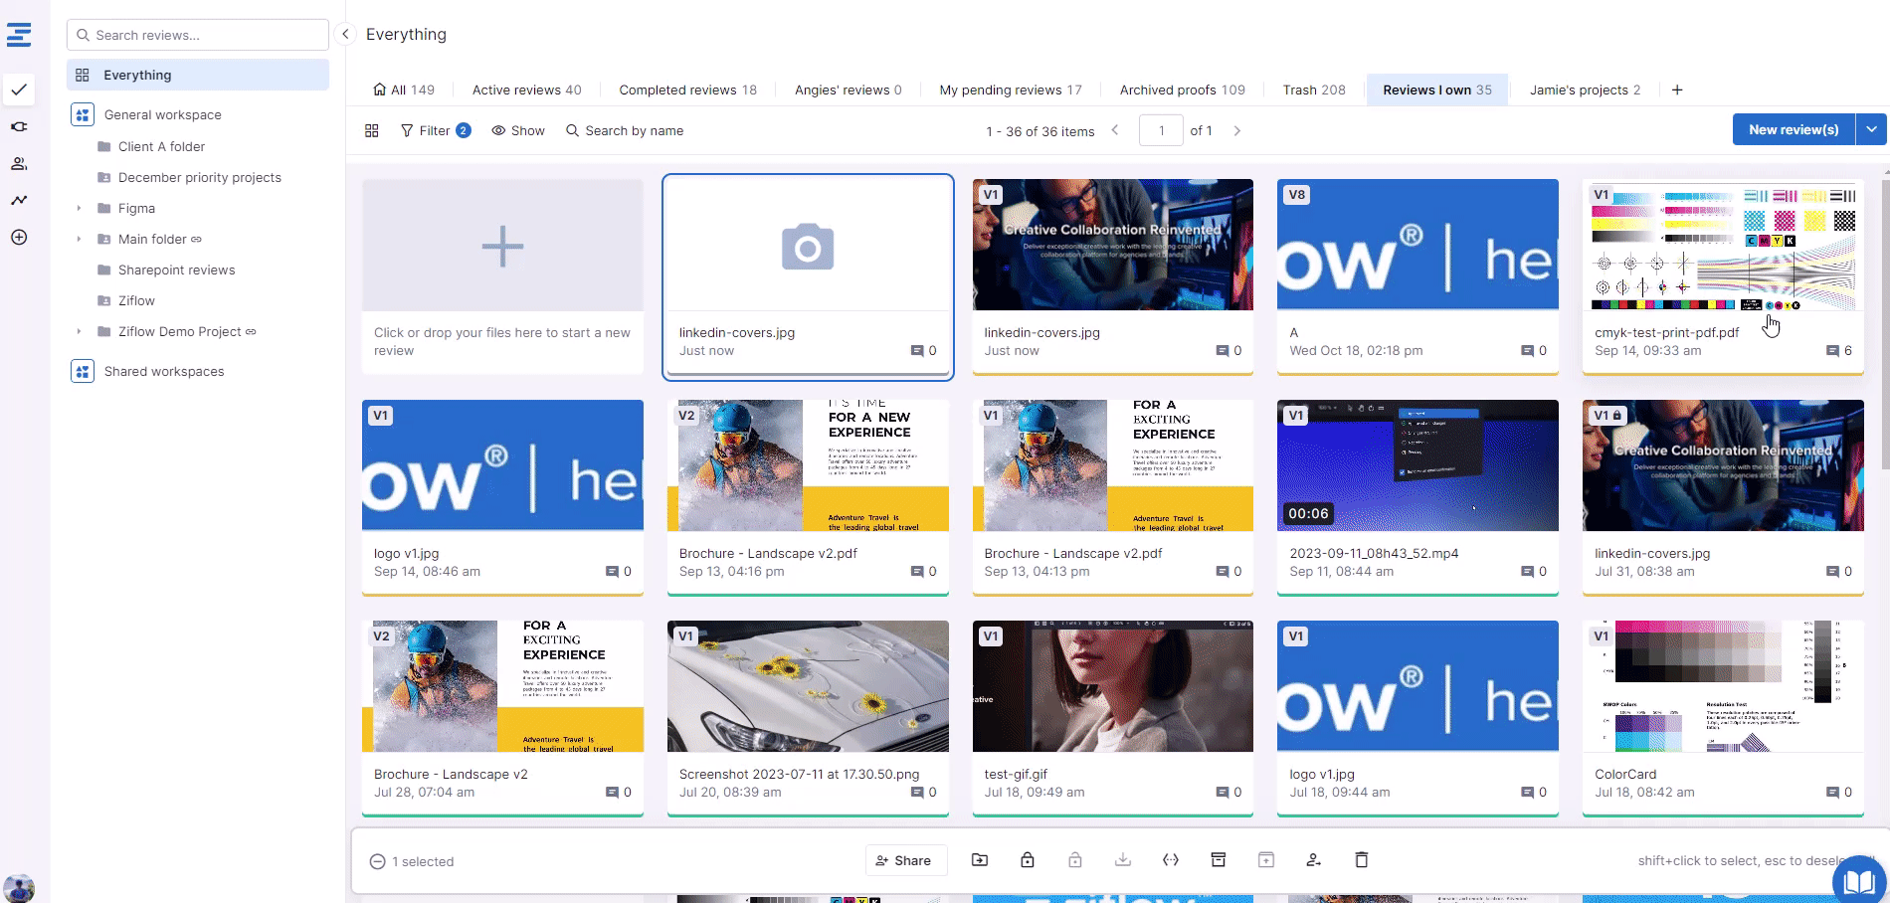Deselect all using the 1 selected toggle
This screenshot has width=1890, height=903.
[378, 862]
